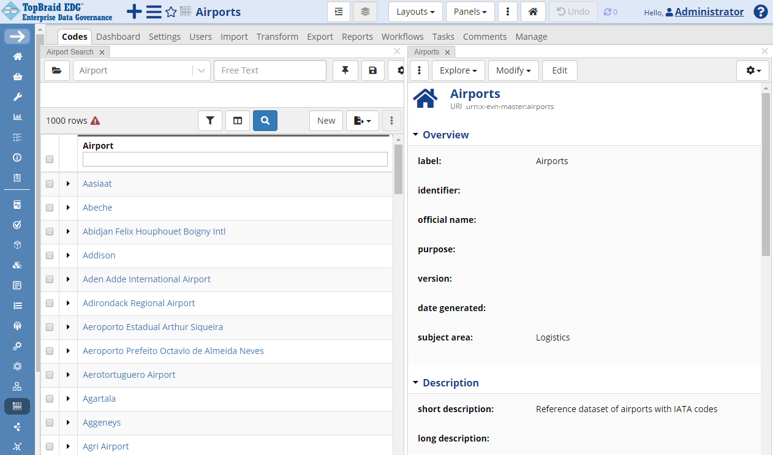Select the wrench icon in the left sidebar

click(x=17, y=96)
